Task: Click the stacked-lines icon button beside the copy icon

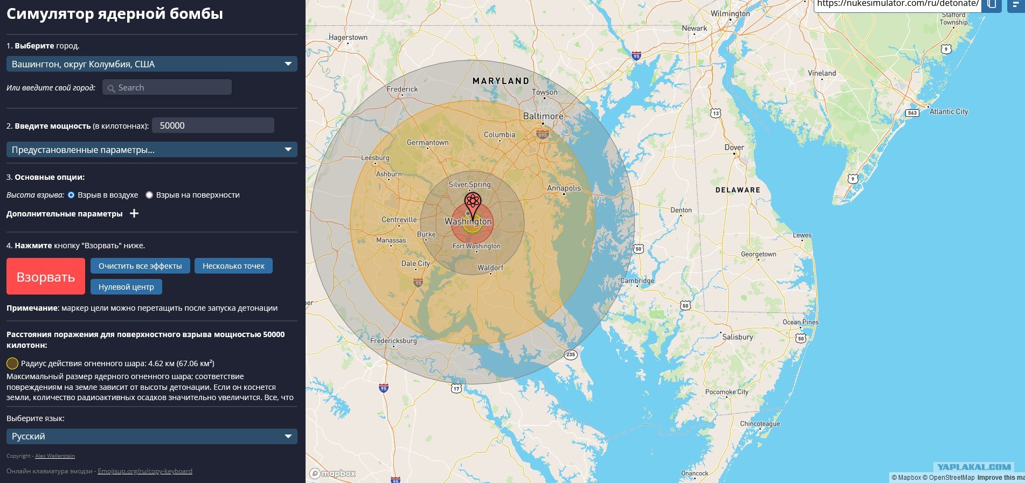Action: pos(1015,4)
